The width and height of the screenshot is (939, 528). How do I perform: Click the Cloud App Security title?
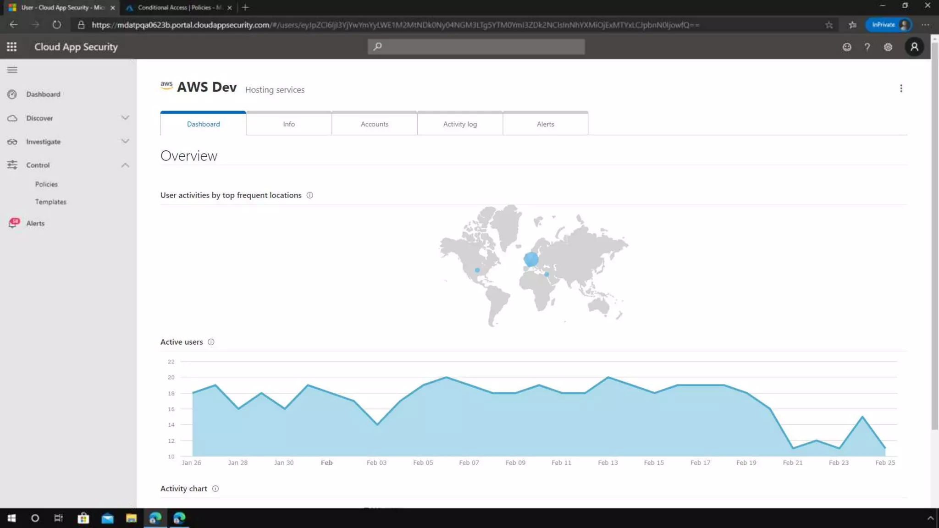tap(76, 47)
